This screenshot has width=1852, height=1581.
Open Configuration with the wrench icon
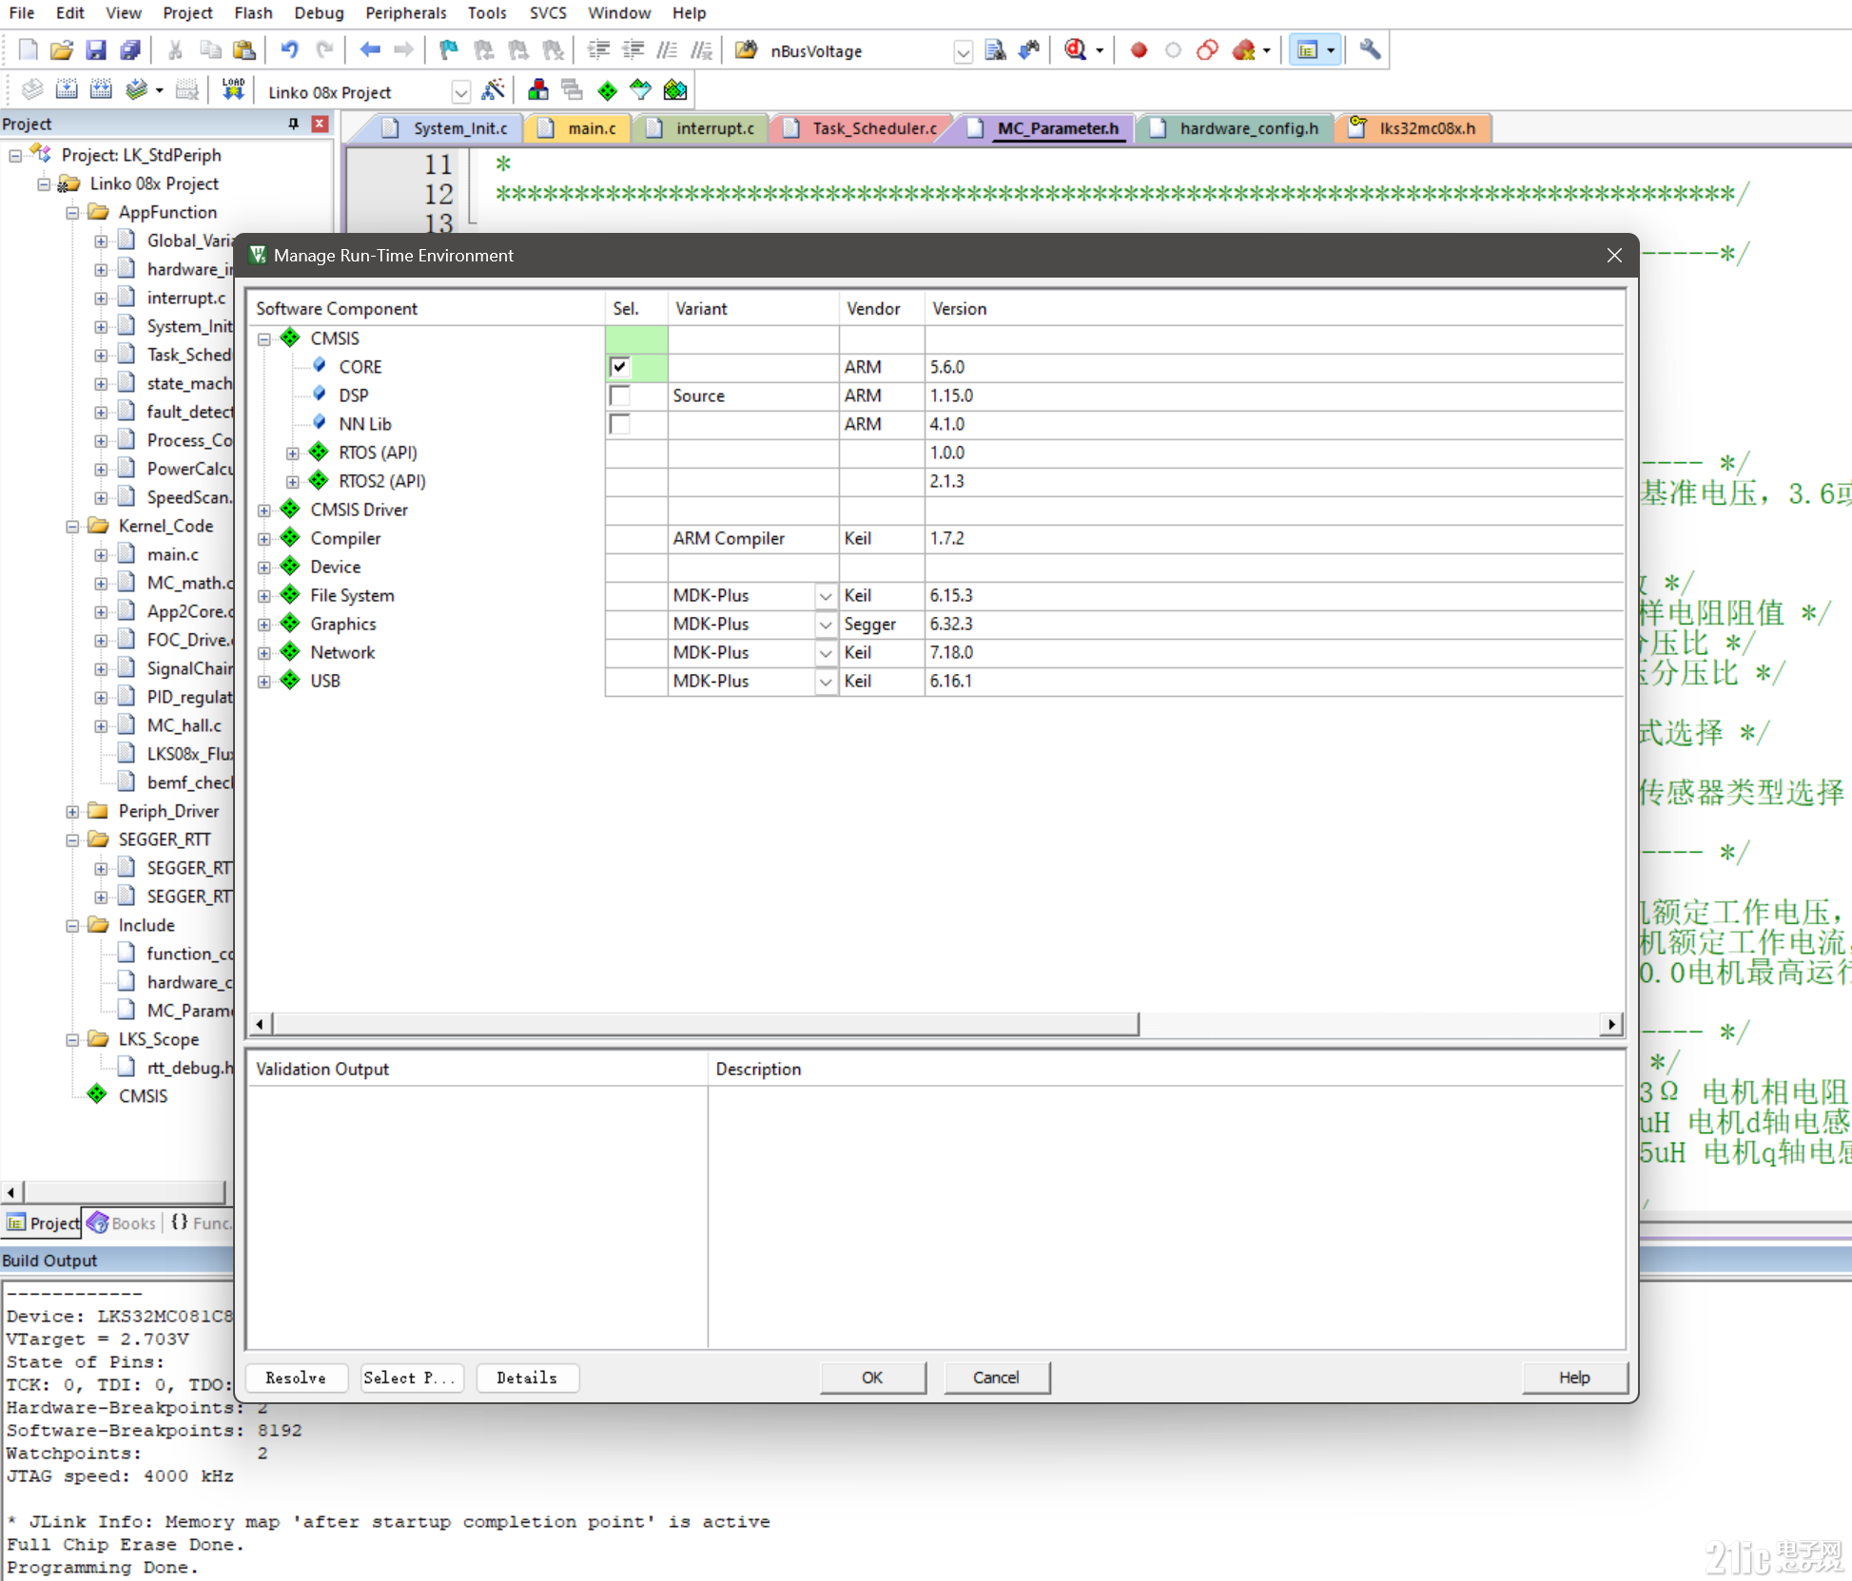[x=1370, y=50]
